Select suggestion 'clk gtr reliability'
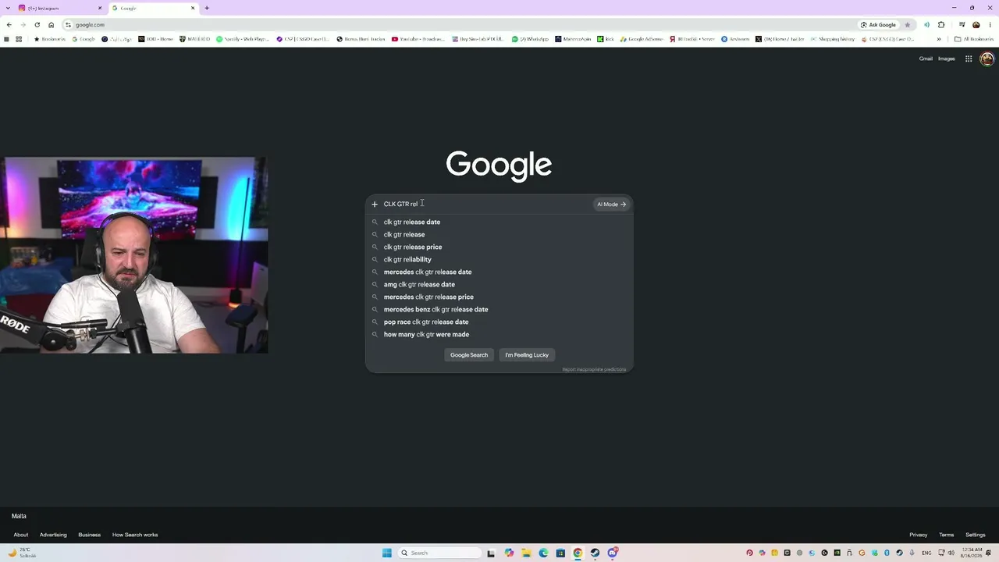Image resolution: width=999 pixels, height=562 pixels. click(499, 260)
